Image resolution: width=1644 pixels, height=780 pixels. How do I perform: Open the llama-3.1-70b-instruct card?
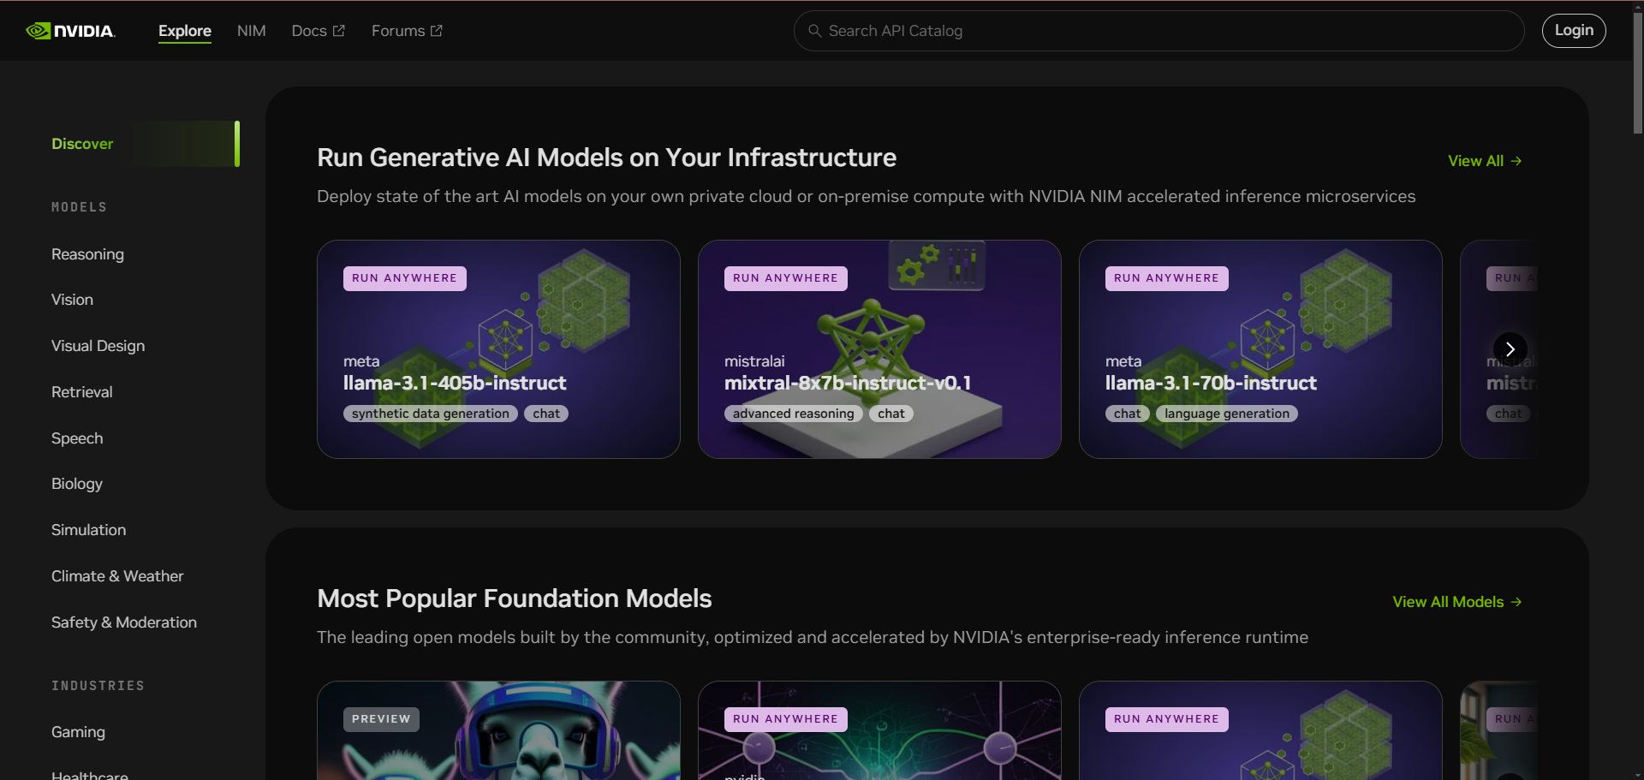[1260, 349]
